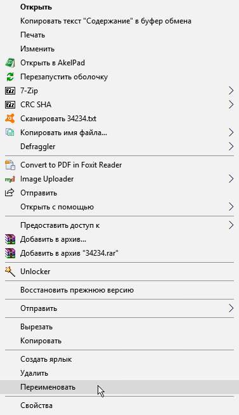
Task: Click the AkelPad icon
Action: pos(10,63)
